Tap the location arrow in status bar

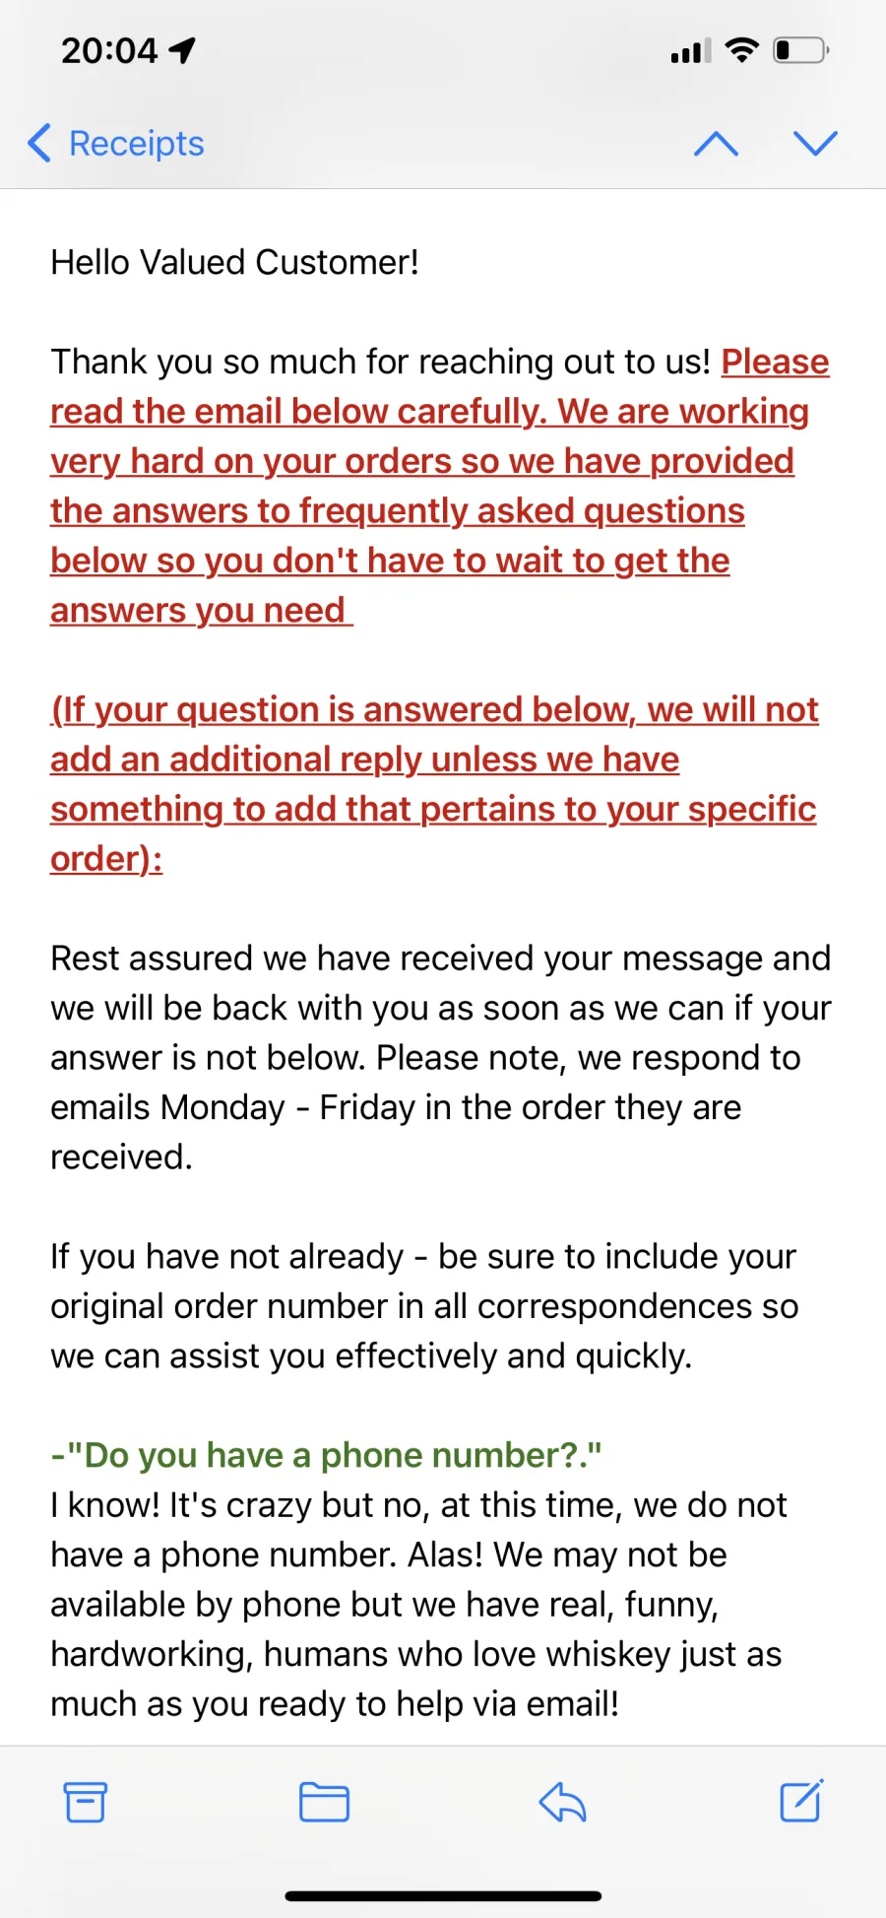[x=182, y=50]
